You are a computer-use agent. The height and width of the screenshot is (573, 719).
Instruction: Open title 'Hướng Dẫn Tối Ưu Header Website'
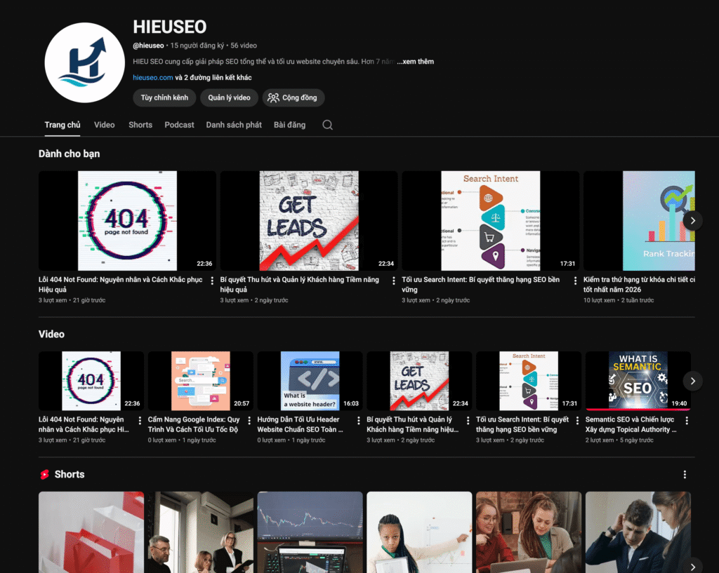300,424
